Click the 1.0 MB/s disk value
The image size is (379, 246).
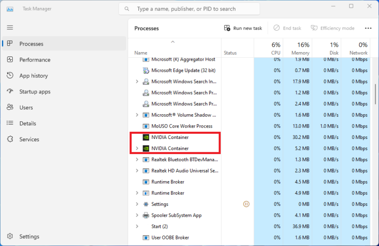pos(329,126)
